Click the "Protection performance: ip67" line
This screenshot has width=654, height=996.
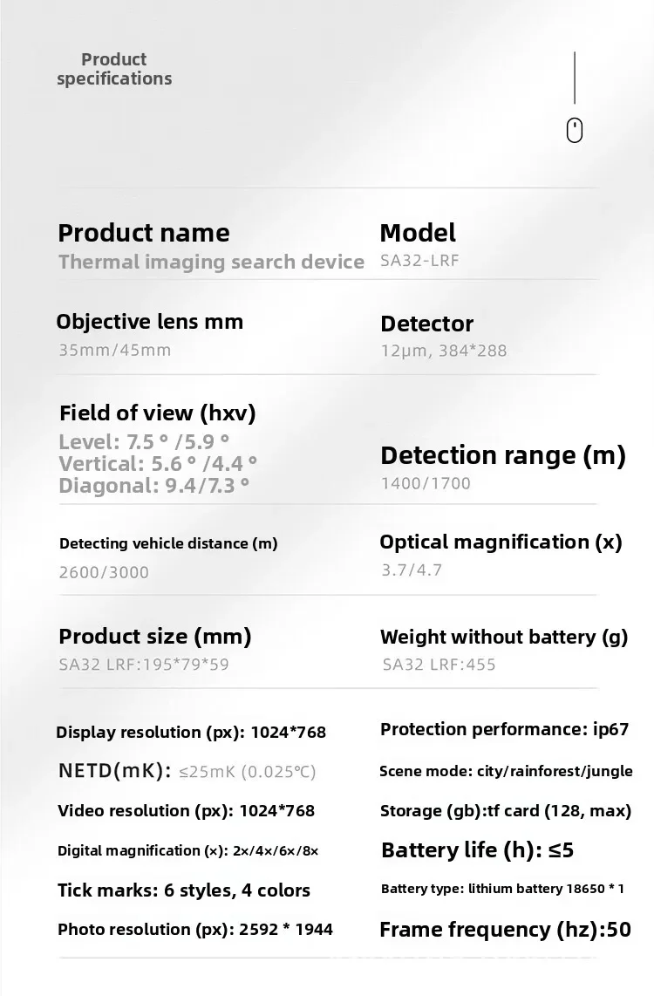(504, 729)
